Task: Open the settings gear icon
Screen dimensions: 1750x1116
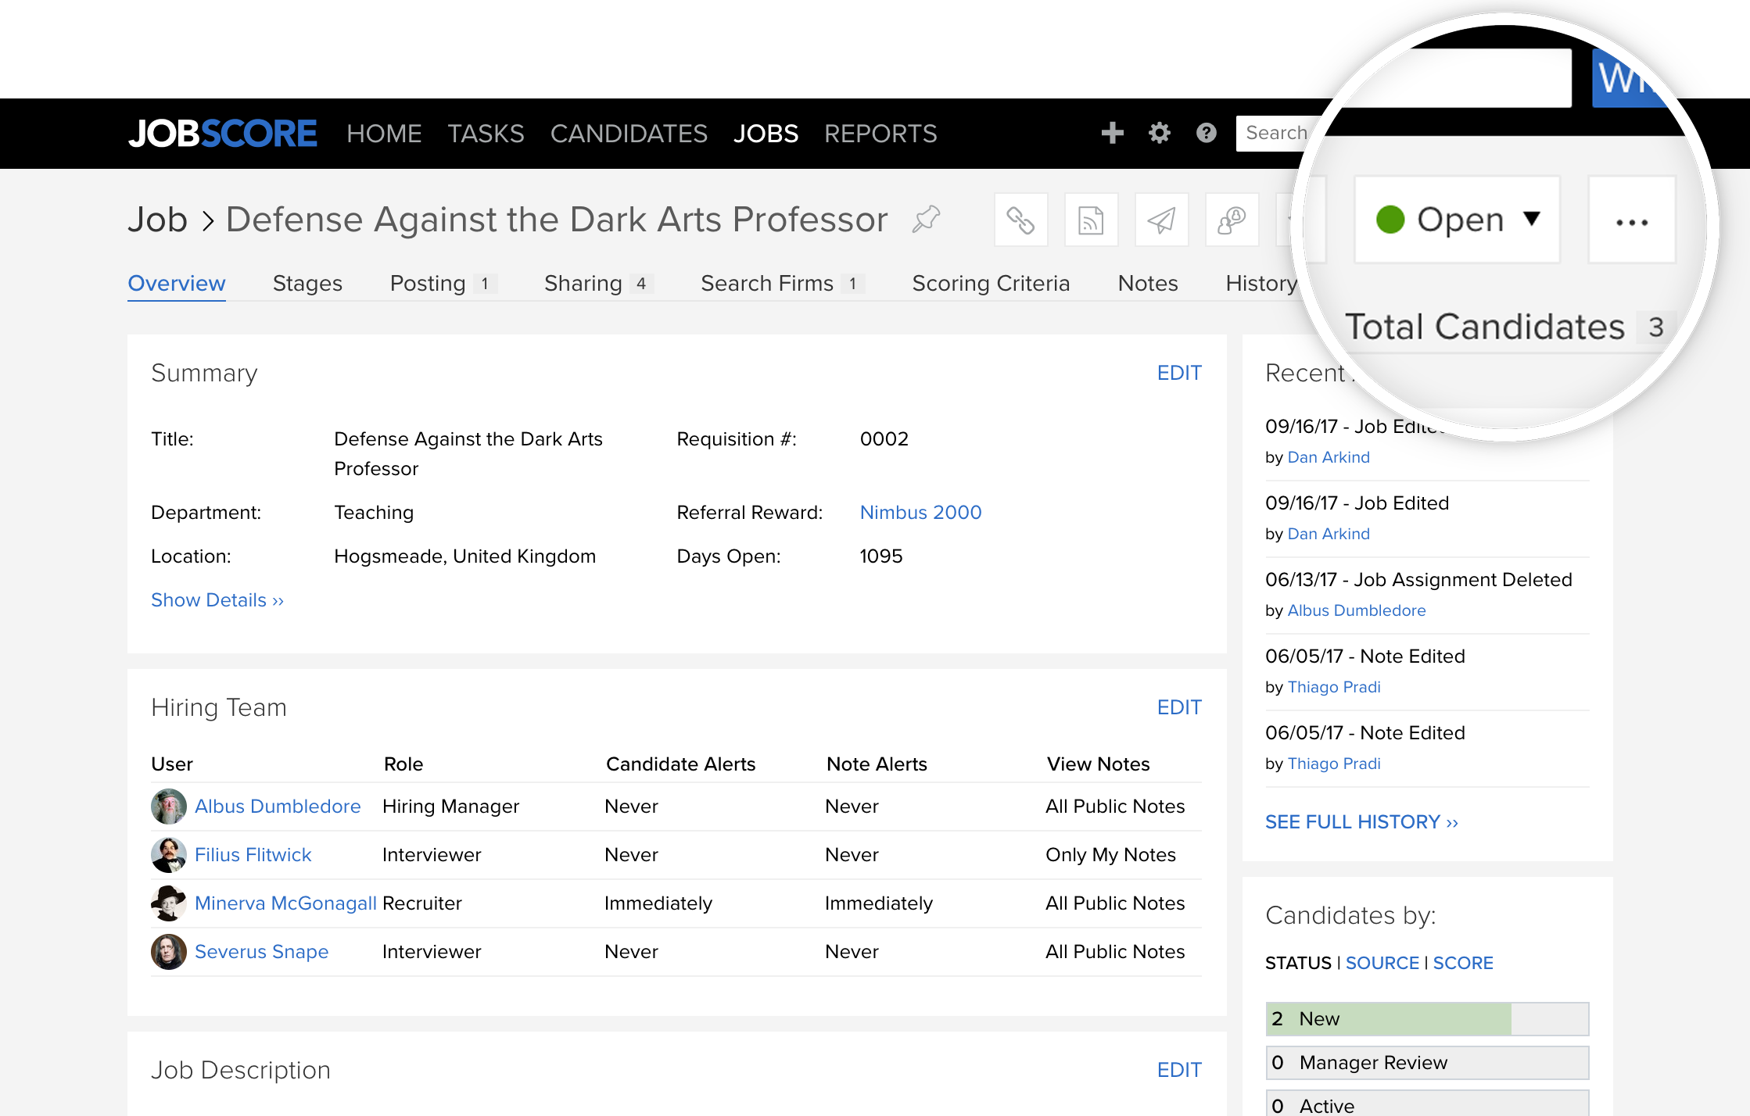Action: point(1159,133)
